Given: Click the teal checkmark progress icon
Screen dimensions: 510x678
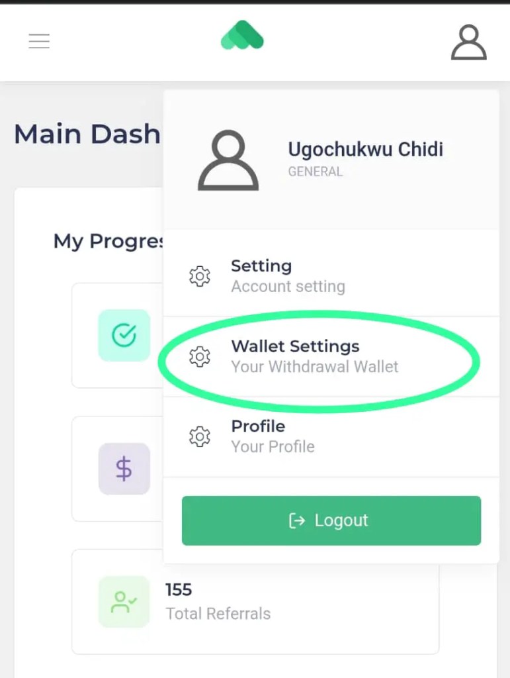Looking at the screenshot, I should pyautogui.click(x=124, y=335).
